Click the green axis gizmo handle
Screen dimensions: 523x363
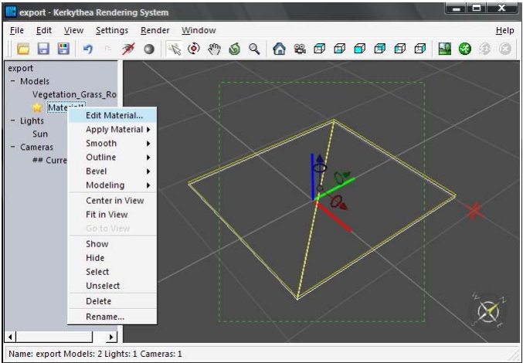[x=335, y=188]
